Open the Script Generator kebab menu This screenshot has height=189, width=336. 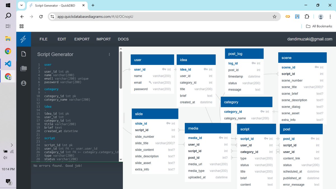tap(109, 55)
